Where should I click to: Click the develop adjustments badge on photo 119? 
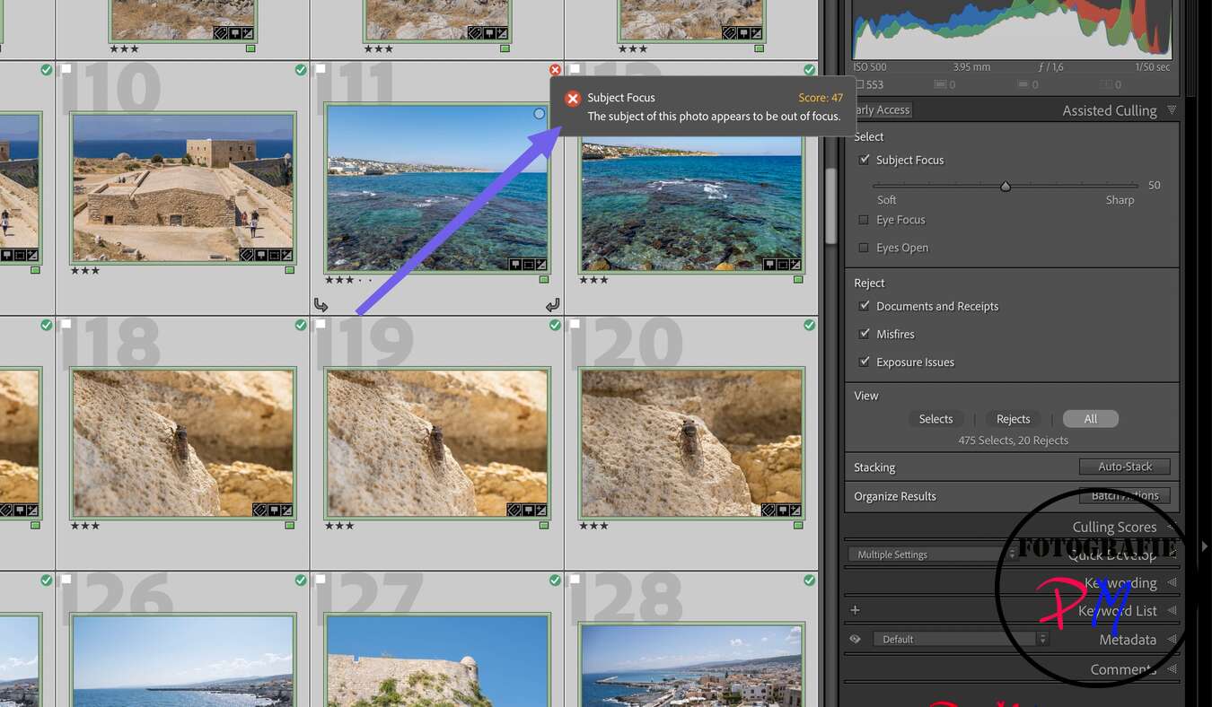pos(541,511)
